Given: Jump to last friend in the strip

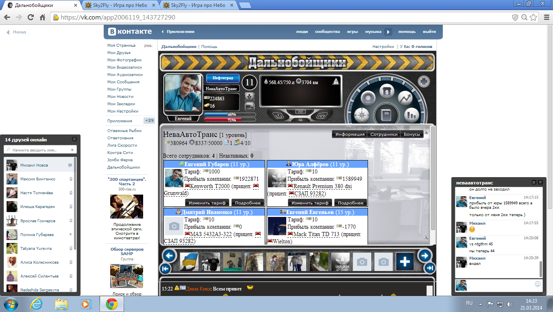Looking at the screenshot, I should 429,268.
